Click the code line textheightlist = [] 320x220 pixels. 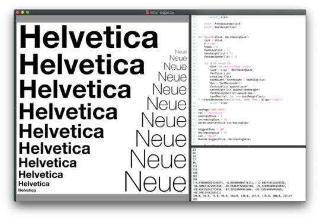click(218, 53)
